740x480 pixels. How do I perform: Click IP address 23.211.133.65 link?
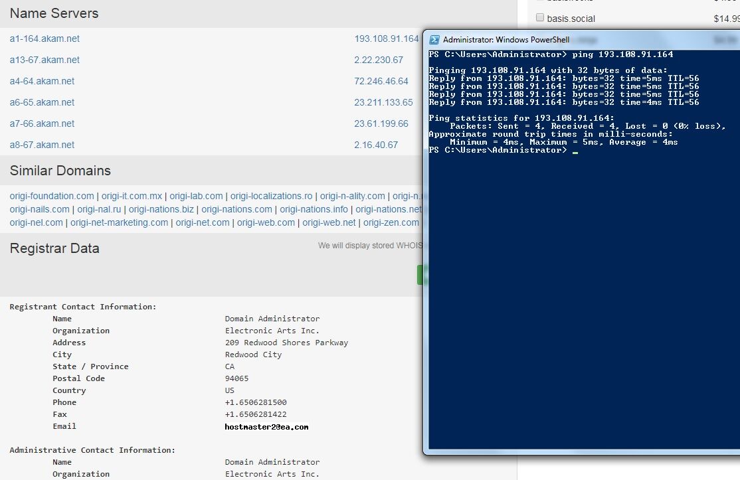[x=383, y=102]
